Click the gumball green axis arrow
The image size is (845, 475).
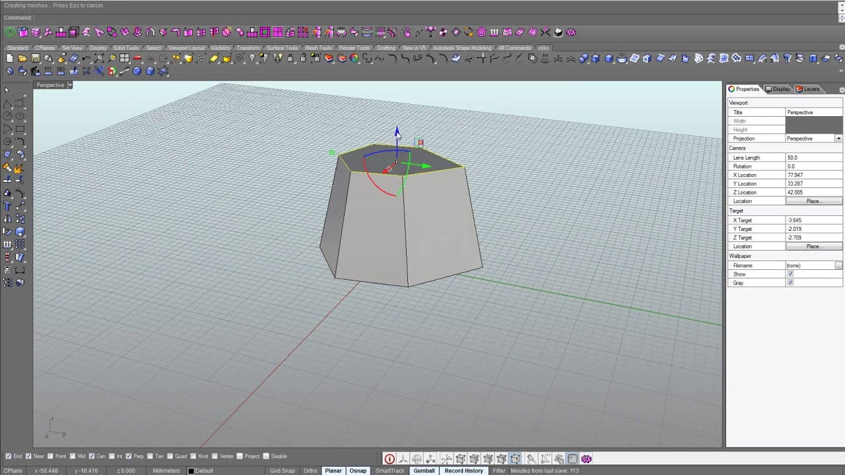426,166
